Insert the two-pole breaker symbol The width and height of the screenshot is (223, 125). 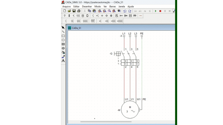(72, 21)
